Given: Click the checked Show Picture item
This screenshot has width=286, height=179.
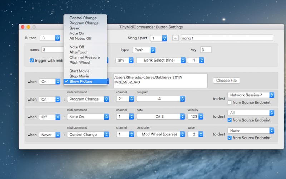Looking at the screenshot, I should [x=85, y=81].
